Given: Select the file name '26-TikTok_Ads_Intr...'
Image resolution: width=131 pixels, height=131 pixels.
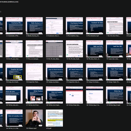Looking at the screenshot, I should (13, 105).
